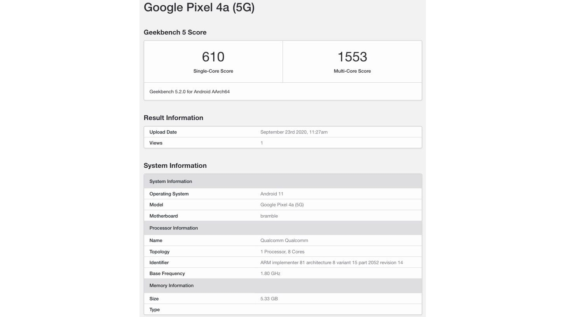565x317 pixels.
Task: Select the 610 single-core score
Action: 213,57
